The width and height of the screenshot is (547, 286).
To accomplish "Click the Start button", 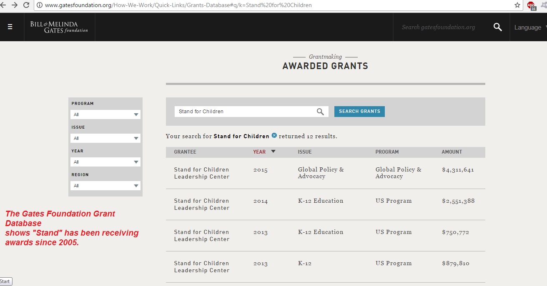I will [5, 281].
